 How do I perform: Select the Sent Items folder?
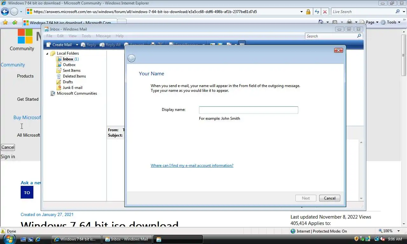click(72, 71)
